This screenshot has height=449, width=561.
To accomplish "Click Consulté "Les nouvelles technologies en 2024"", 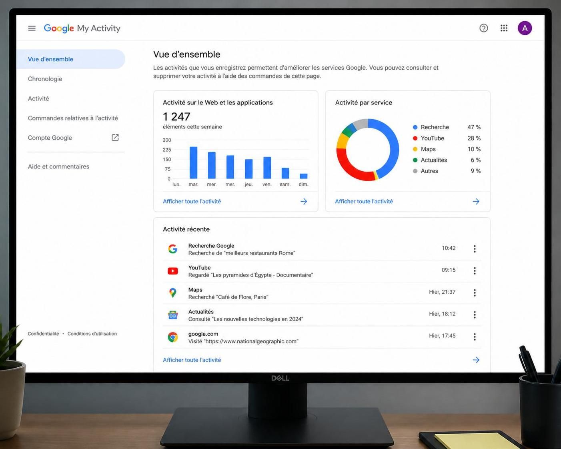I will [x=246, y=319].
